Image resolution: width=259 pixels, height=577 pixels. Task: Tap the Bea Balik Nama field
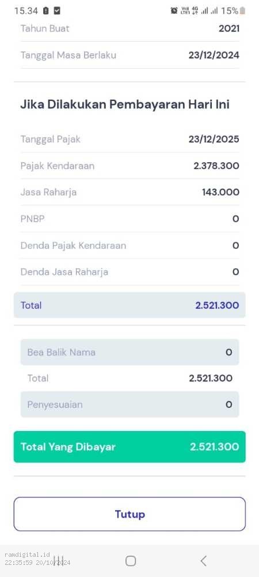coord(129,352)
